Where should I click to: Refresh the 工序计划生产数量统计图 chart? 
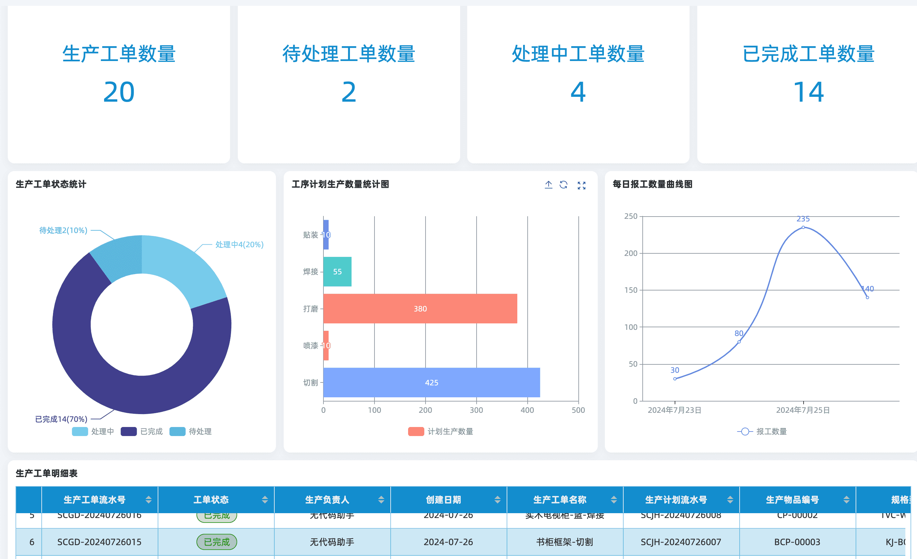(564, 185)
